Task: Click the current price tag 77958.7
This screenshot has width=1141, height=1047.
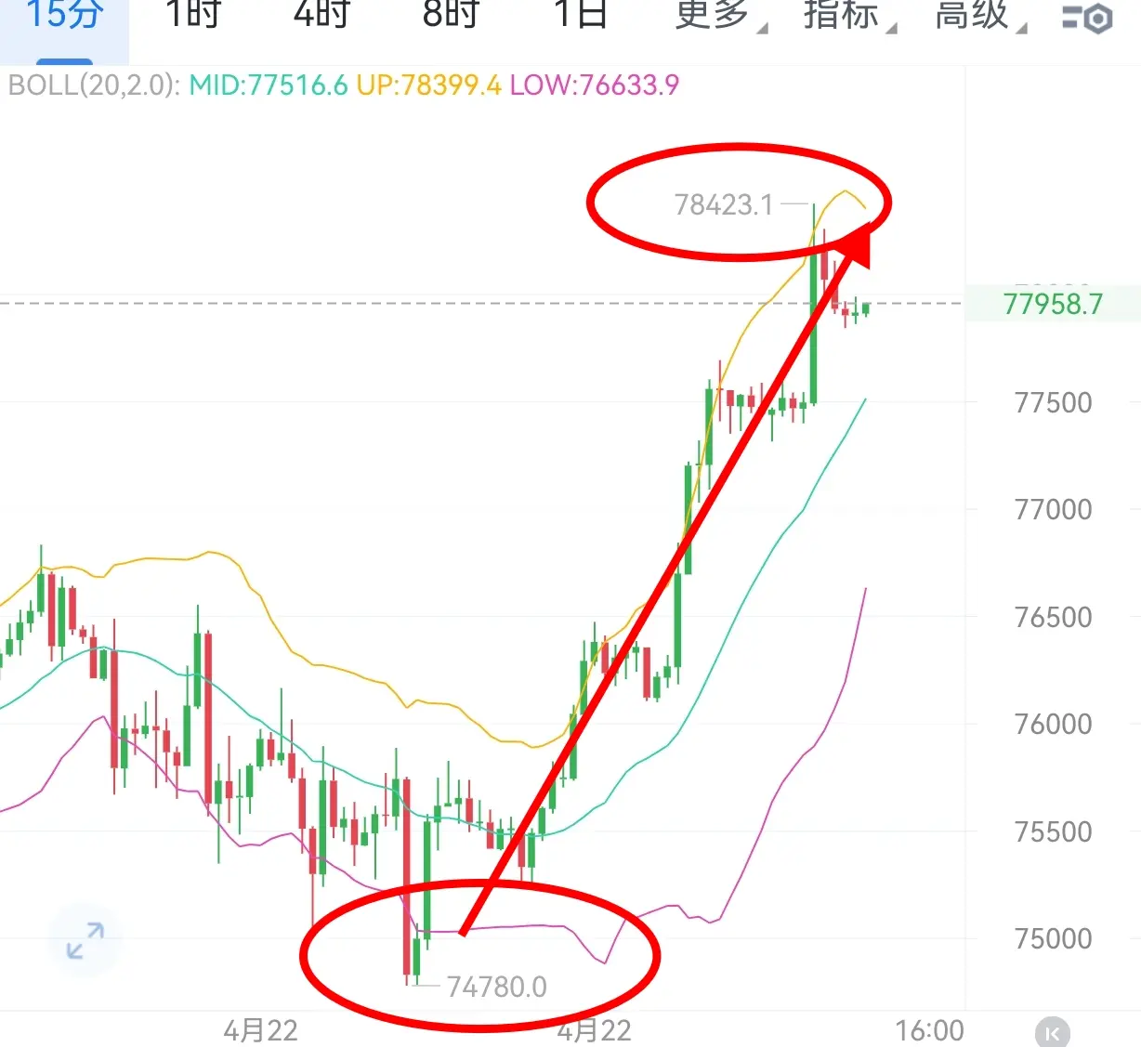Action: [1053, 304]
